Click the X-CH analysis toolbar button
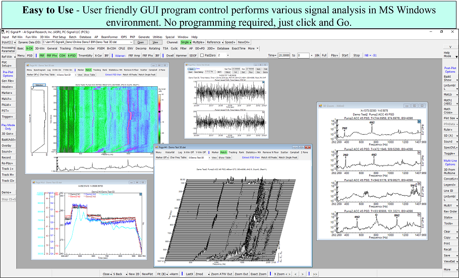459x278 pixels. point(29,48)
